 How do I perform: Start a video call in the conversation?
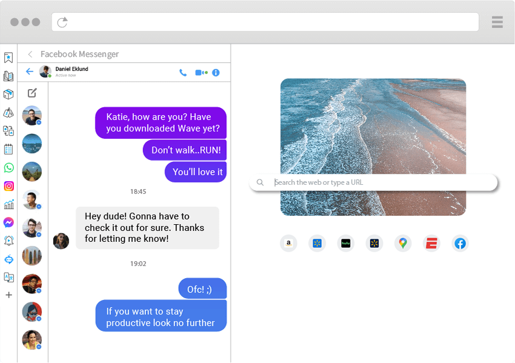[199, 72]
